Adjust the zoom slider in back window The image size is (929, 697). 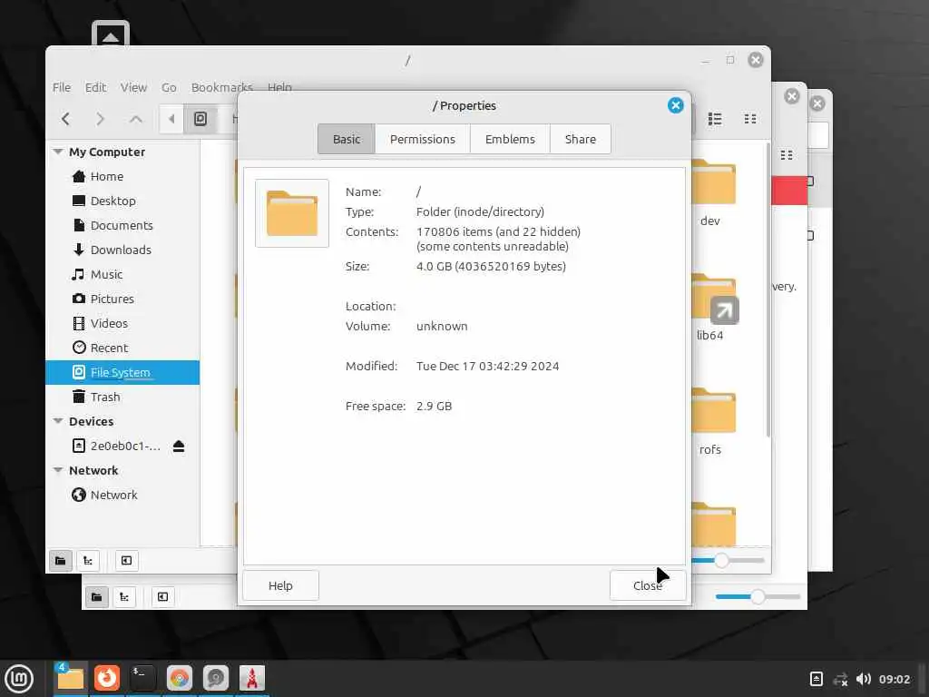(x=758, y=596)
